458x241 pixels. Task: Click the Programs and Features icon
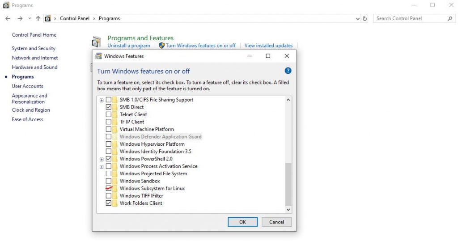[x=97, y=42]
